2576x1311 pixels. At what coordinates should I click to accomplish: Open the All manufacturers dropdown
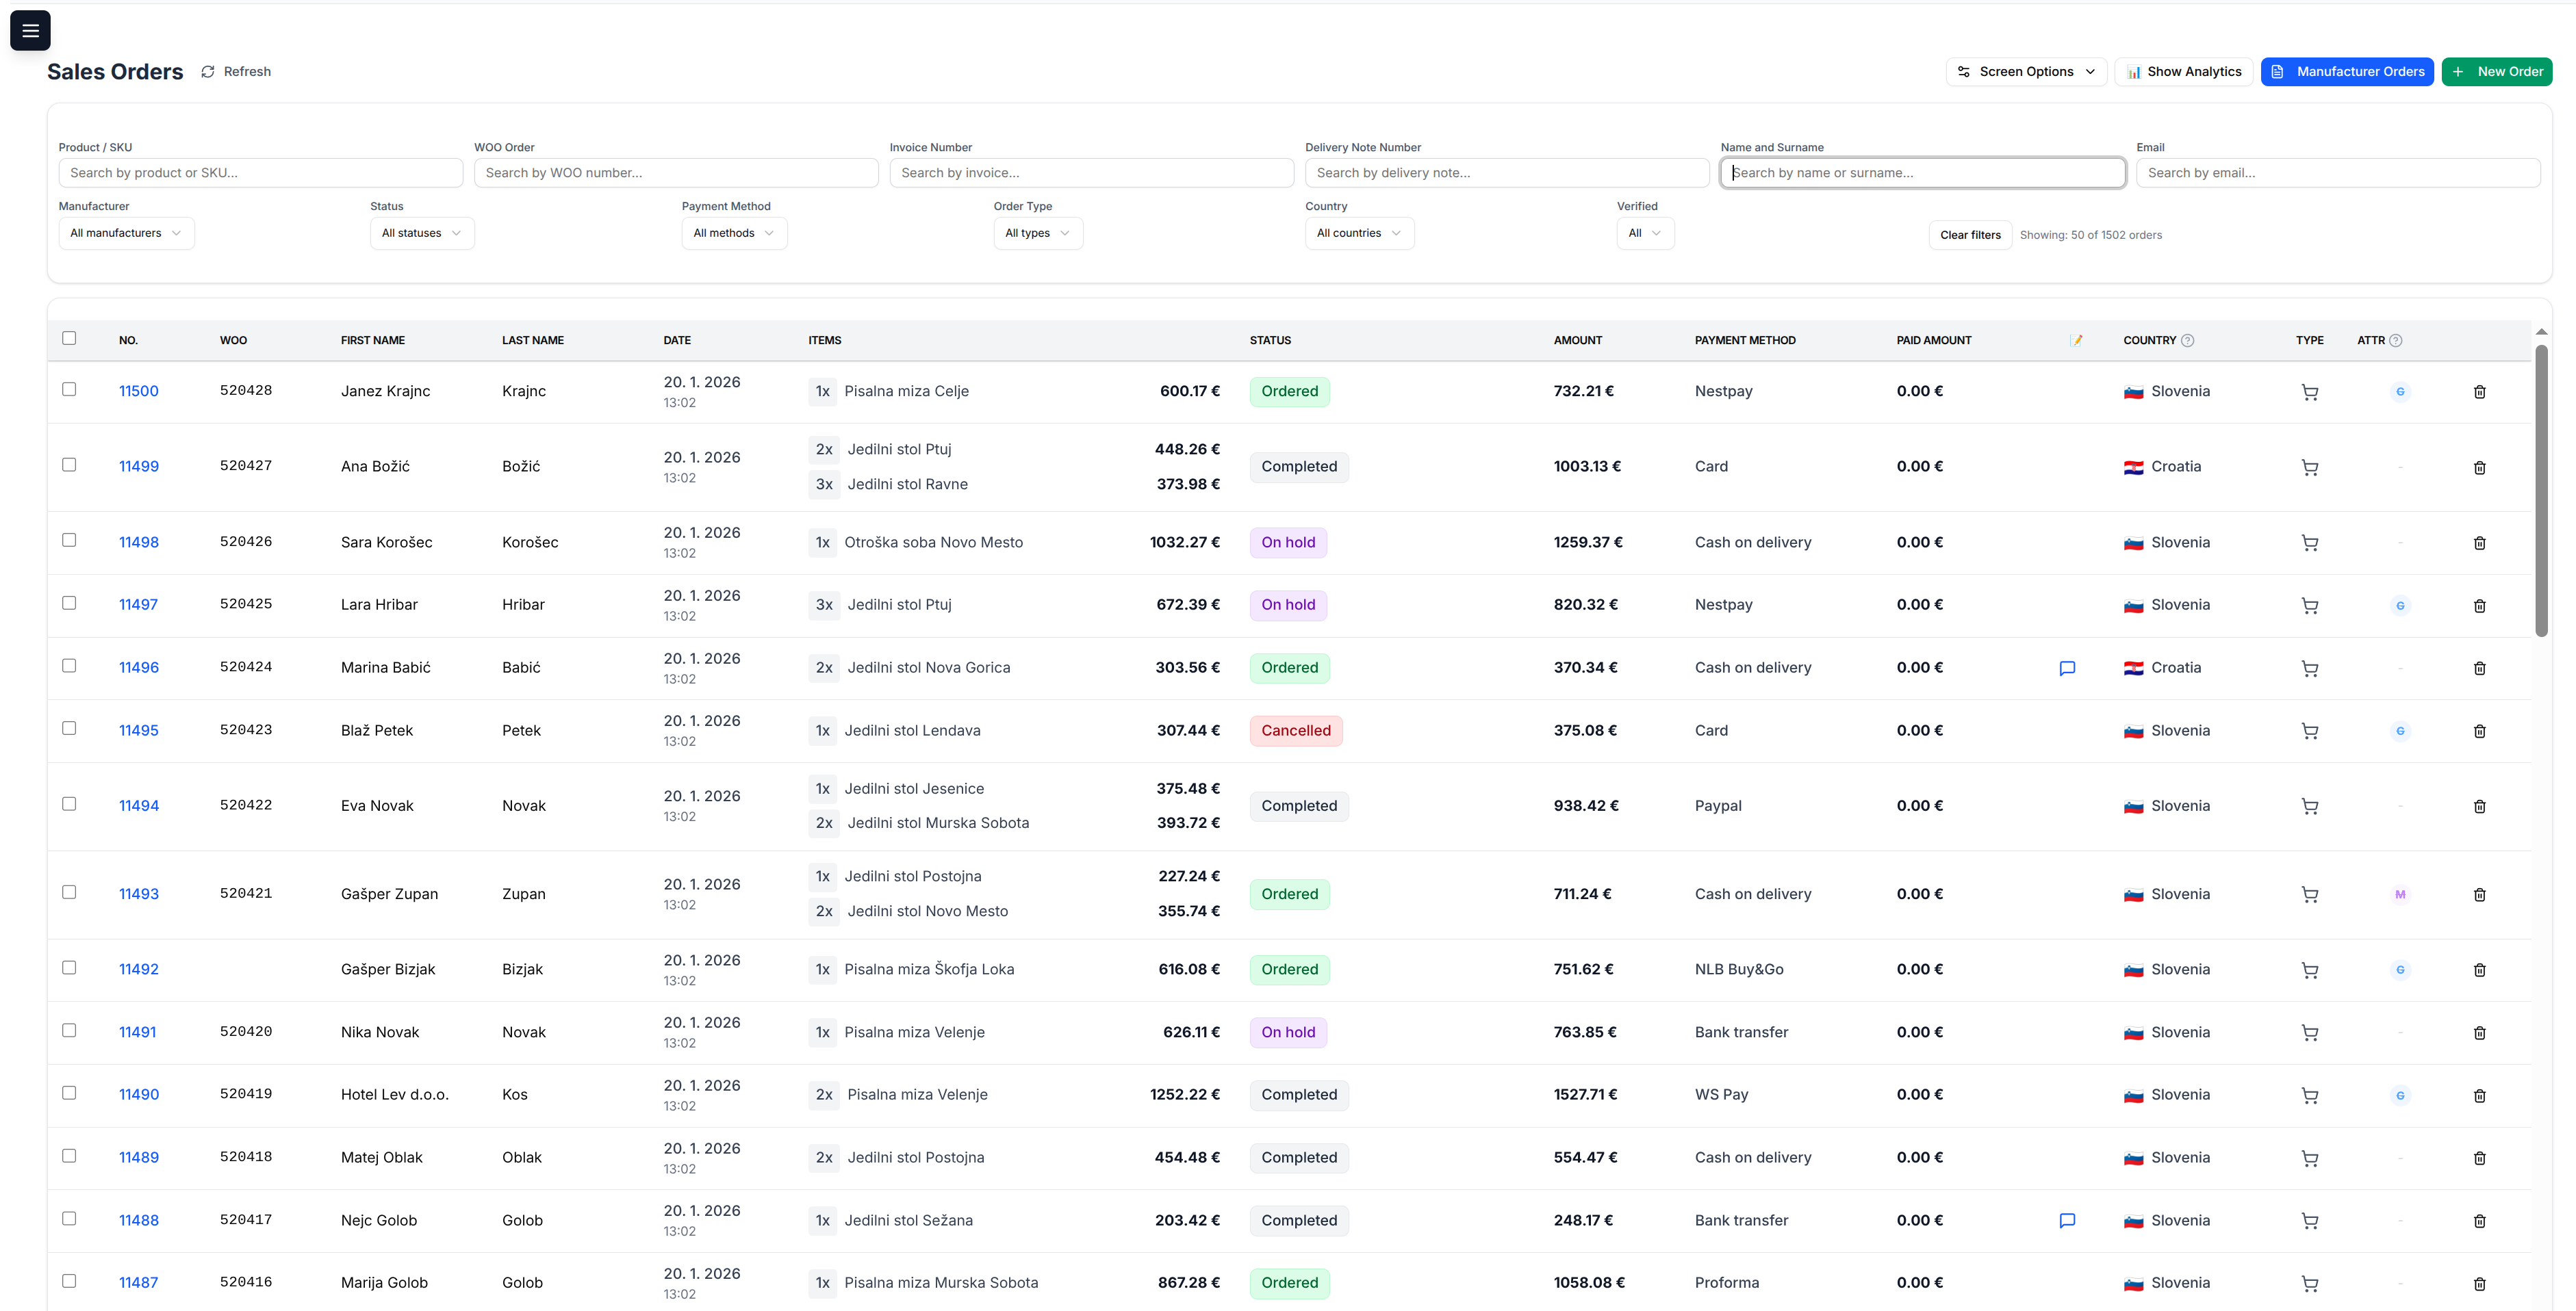(126, 233)
